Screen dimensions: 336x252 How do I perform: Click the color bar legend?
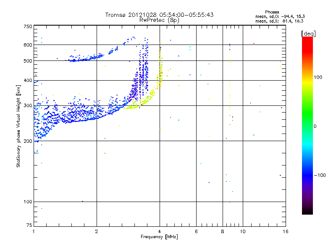pos(307,125)
